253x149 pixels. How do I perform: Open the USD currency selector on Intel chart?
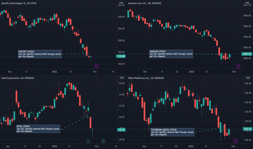pyautogui.click(x=122, y=78)
